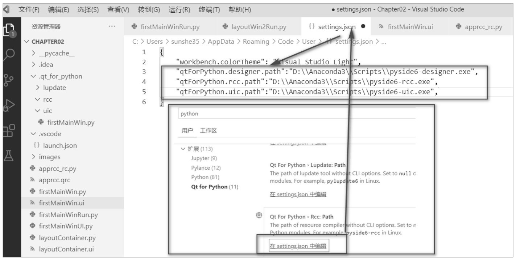Open the Extensions view icon
This screenshot has width=516, height=260.
coord(8,131)
